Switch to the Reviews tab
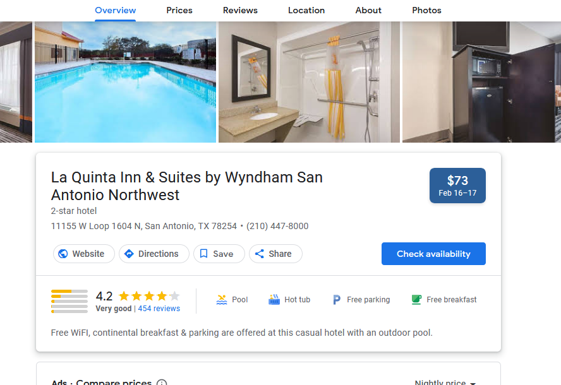Image resolution: width=561 pixels, height=385 pixels. 240,10
